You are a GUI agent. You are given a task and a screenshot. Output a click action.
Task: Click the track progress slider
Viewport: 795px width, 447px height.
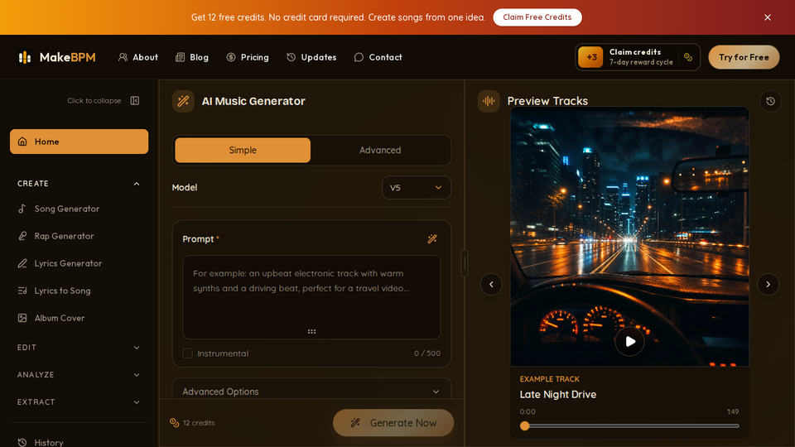(629, 426)
